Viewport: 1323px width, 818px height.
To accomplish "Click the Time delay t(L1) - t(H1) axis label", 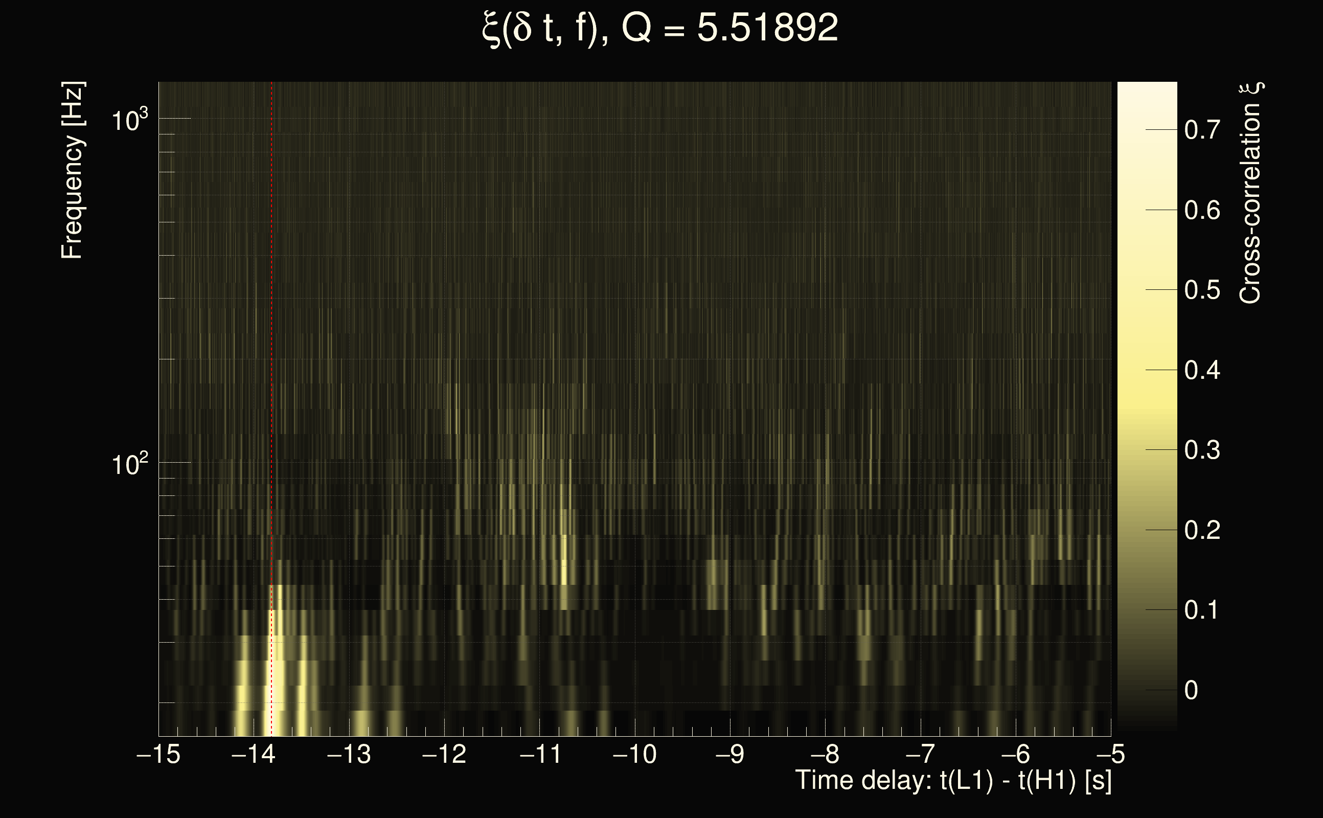I will click(953, 781).
